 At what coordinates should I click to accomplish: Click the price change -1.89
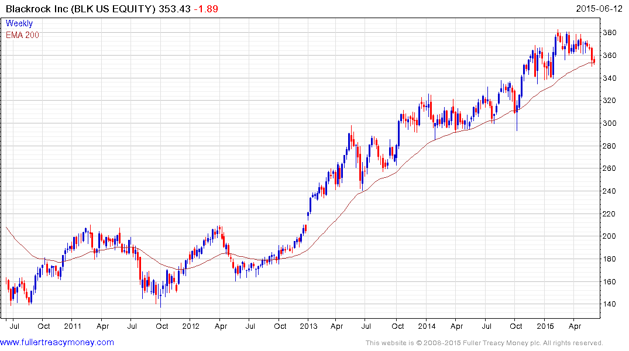coord(206,9)
